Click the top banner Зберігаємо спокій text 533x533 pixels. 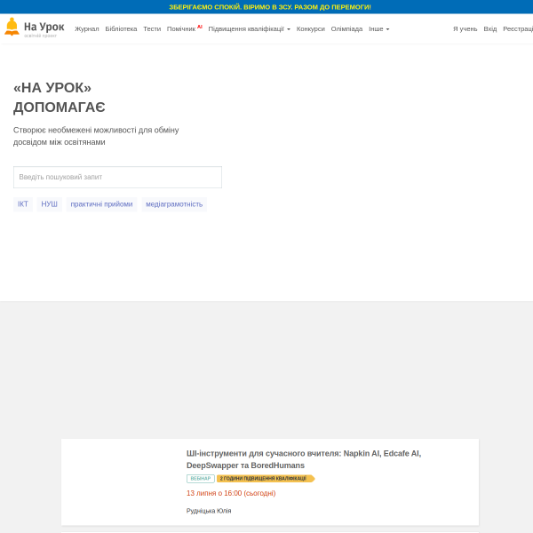click(x=270, y=7)
